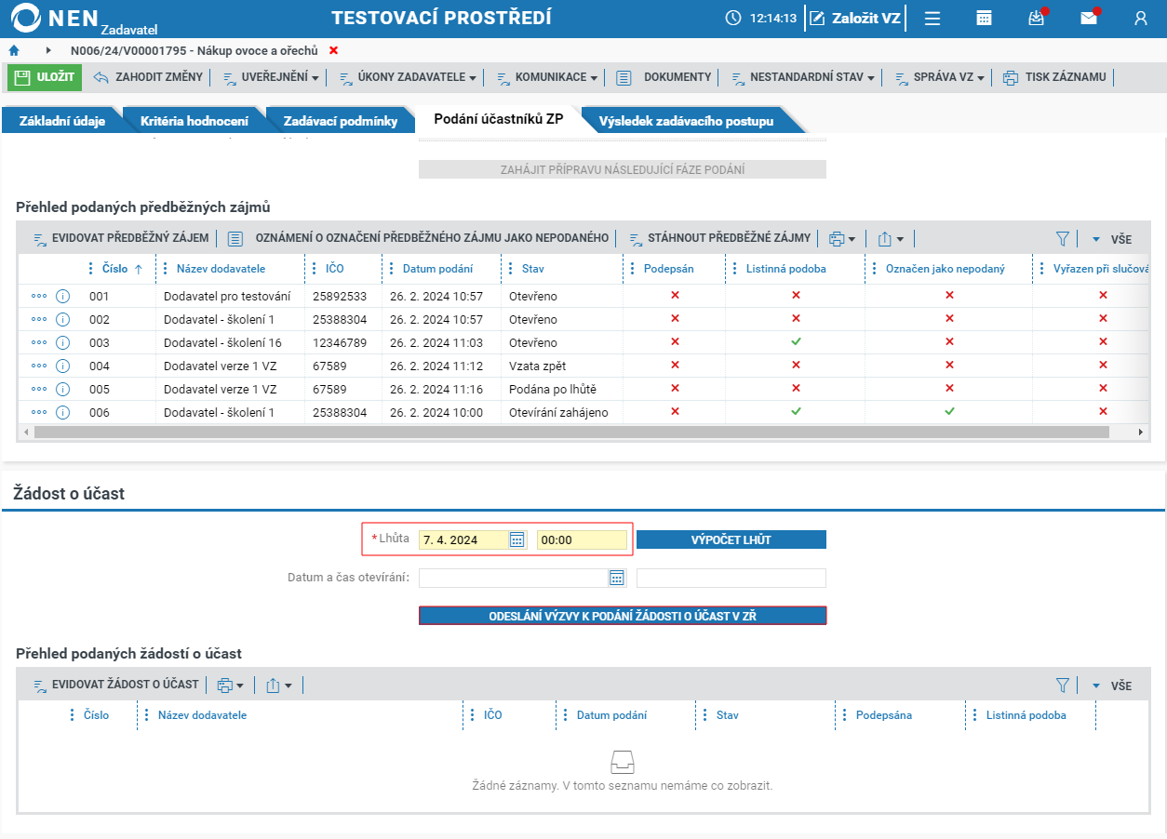Open the mail envelope notifications icon

coord(1089,18)
